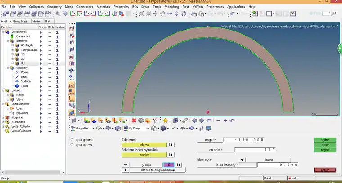Open the y-axis direction selector dropdown arrow
This screenshot has height=183, width=342.
(126, 165)
